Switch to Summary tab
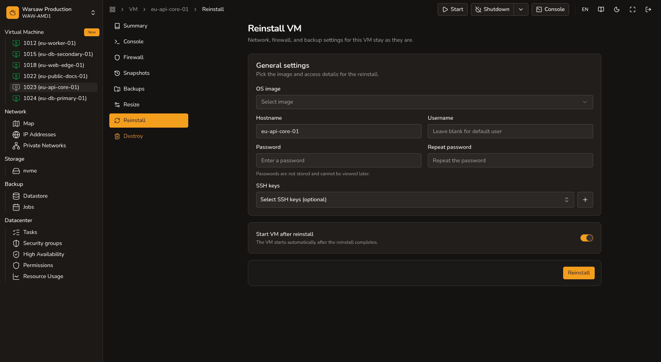 click(149, 26)
